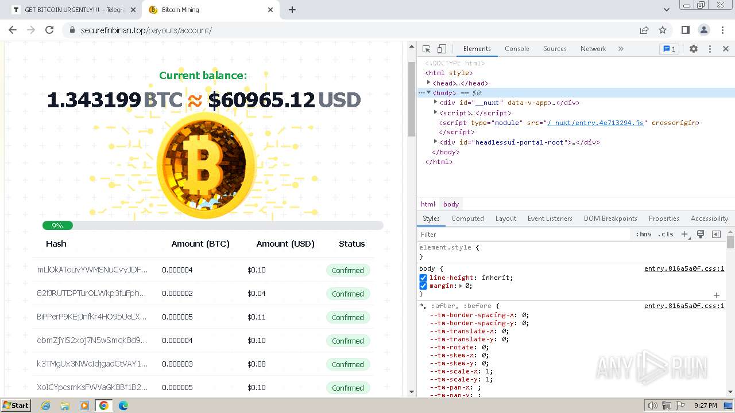Viewport: 735px width, 413px height.
Task: Select body in the breadcrumb bar
Action: (x=451, y=204)
